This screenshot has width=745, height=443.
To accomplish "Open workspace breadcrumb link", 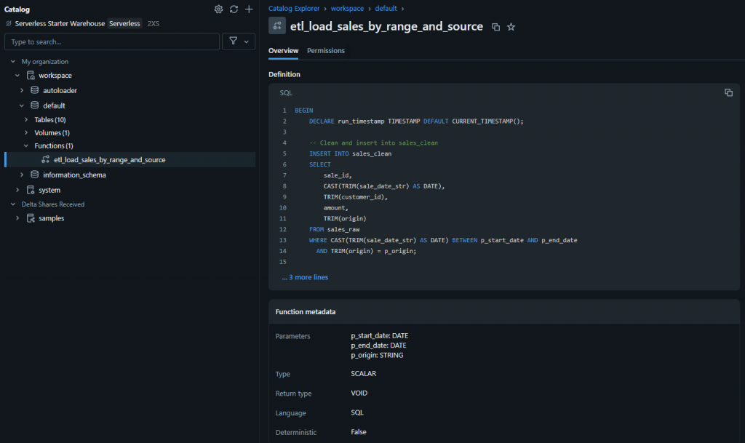I will tap(349, 9).
